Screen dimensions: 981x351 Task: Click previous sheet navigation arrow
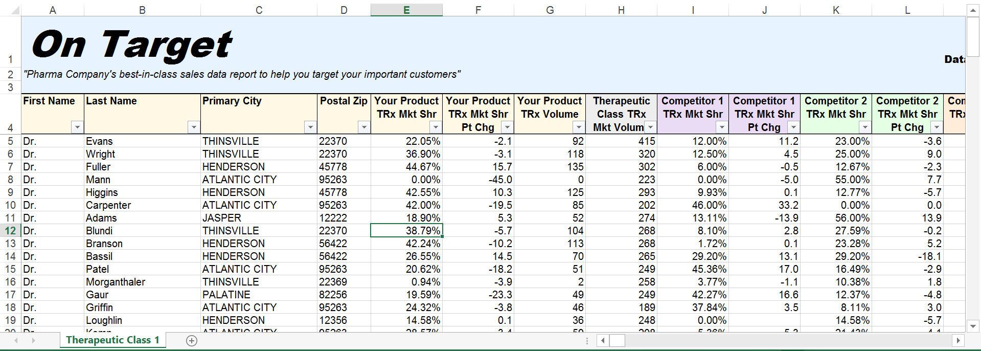[x=16, y=340]
